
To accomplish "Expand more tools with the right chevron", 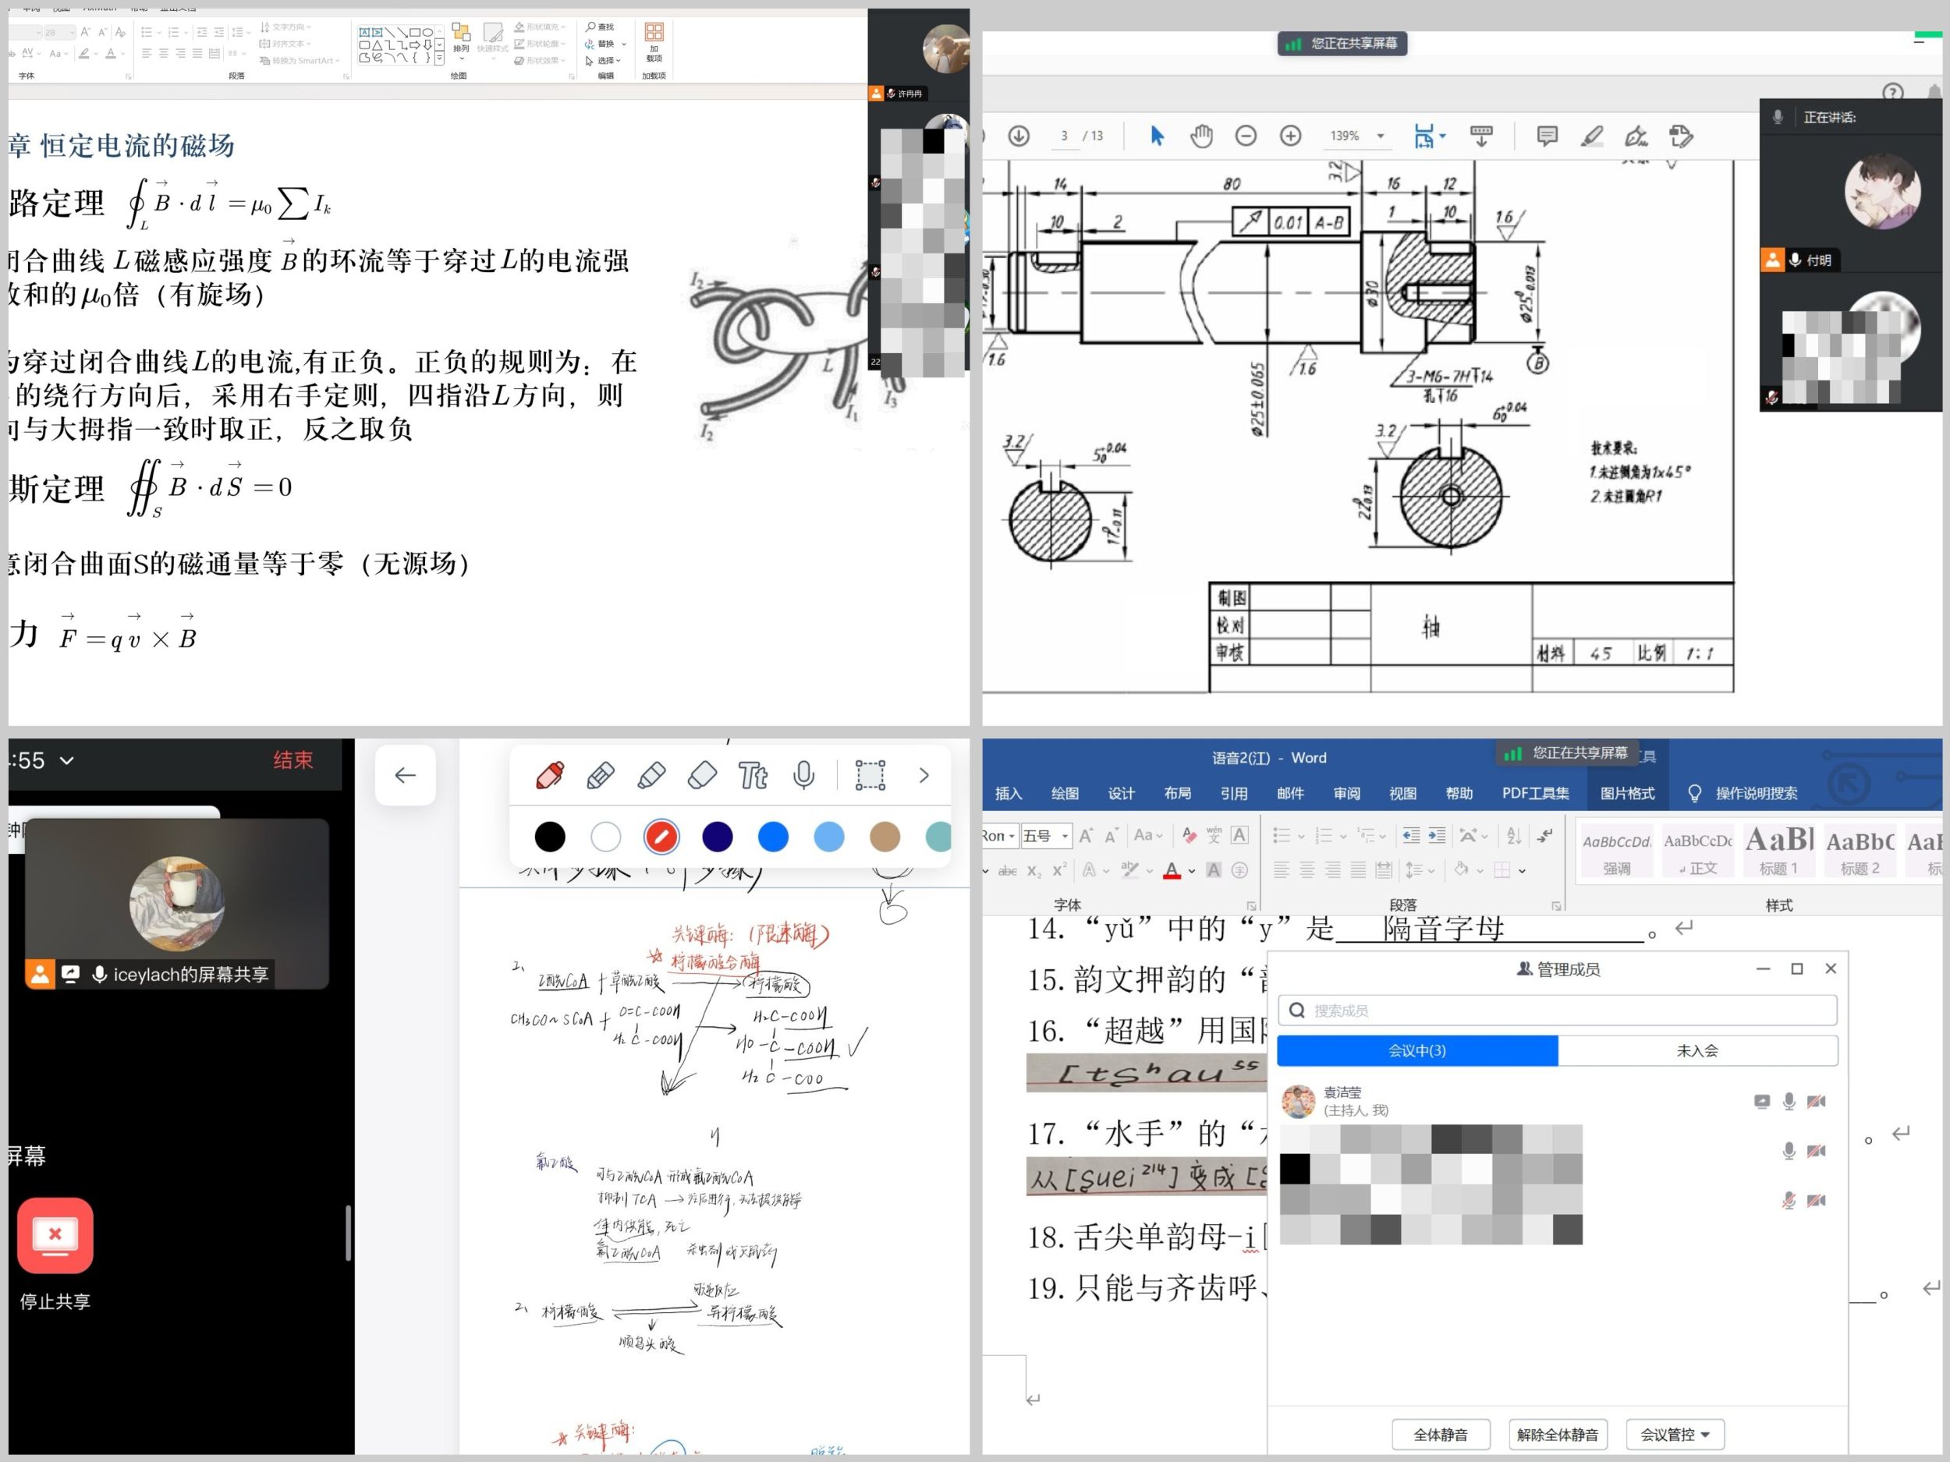I will (924, 776).
